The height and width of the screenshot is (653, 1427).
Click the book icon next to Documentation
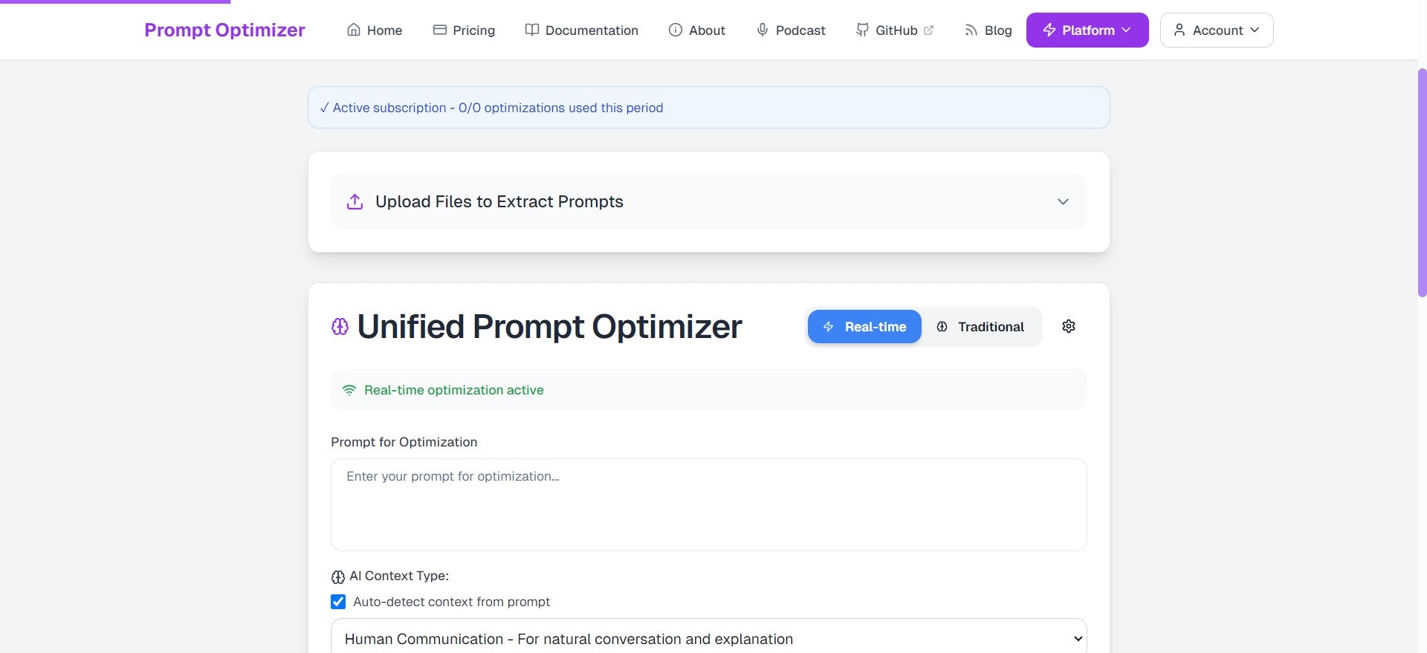[x=531, y=30]
